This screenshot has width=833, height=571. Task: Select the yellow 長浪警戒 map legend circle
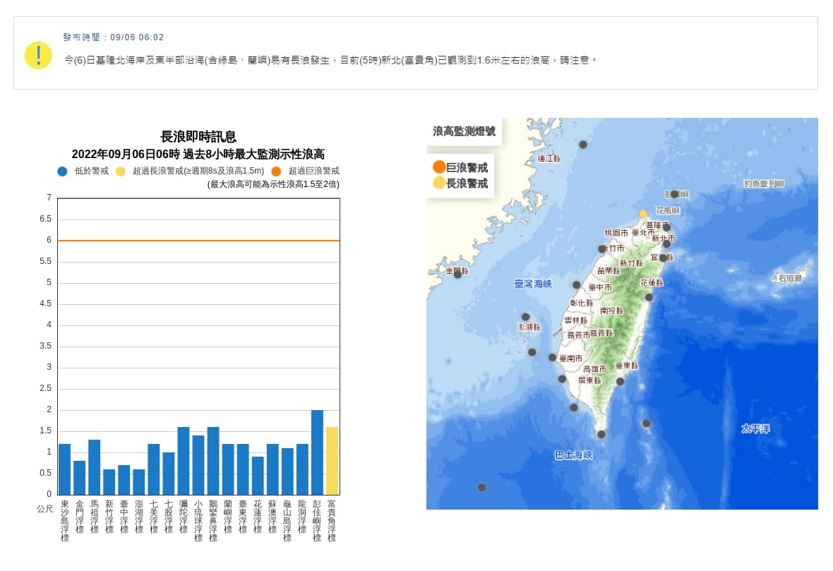[x=439, y=183]
